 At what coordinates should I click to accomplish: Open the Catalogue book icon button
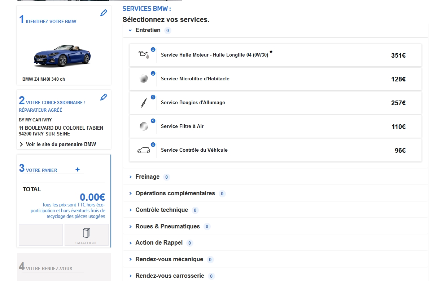[87, 235]
